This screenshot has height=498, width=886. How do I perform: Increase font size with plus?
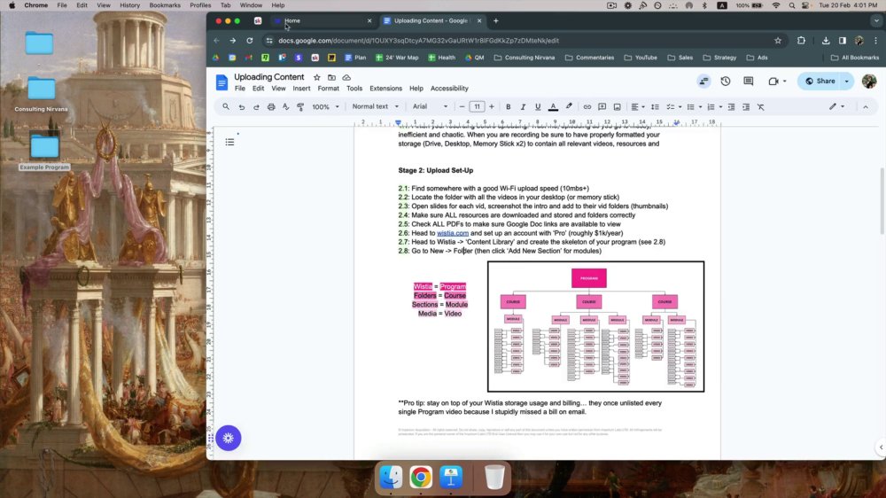pyautogui.click(x=492, y=107)
